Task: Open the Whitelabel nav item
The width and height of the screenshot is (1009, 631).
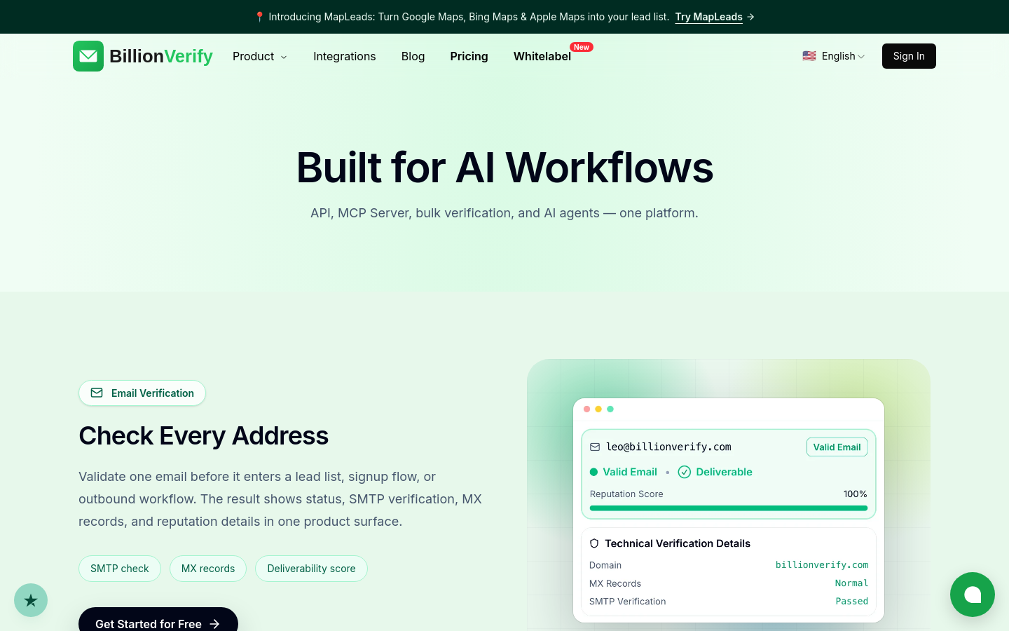Action: click(x=542, y=56)
